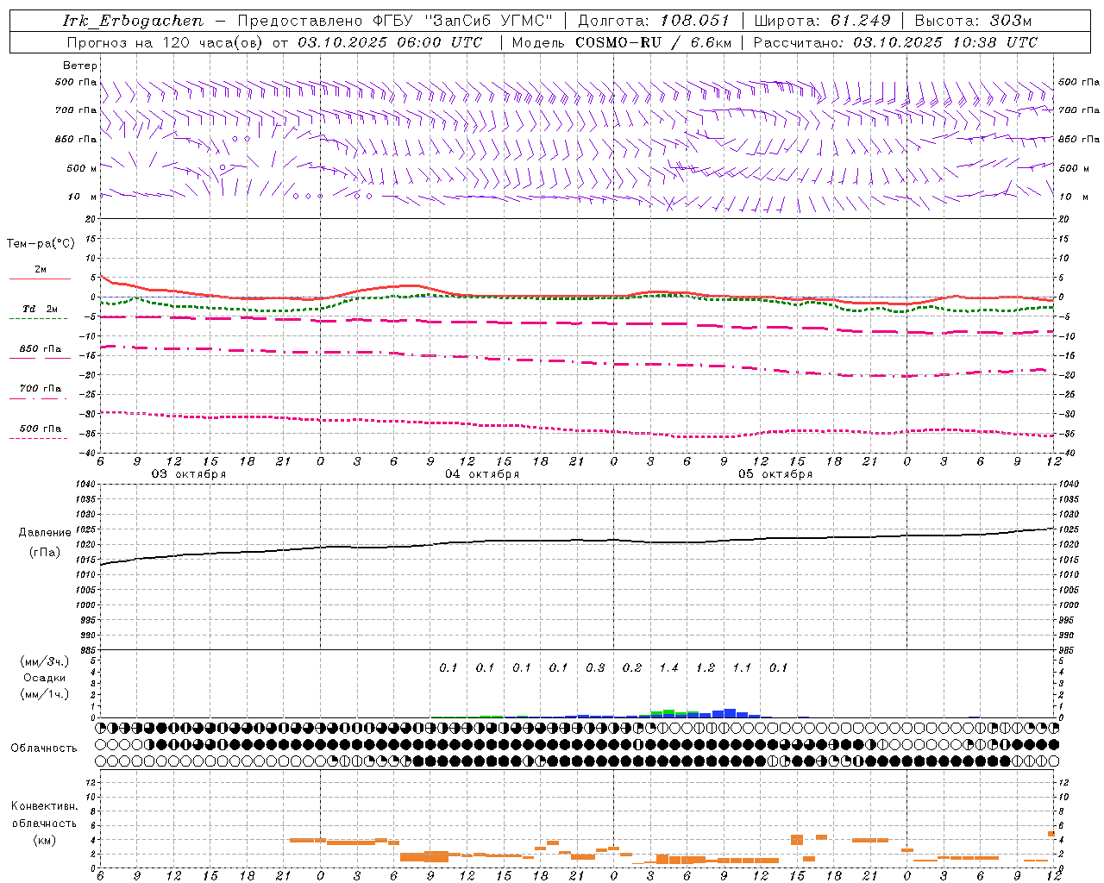Click the 04 октября date label
The width and height of the screenshot is (1104, 883).
pos(482,474)
